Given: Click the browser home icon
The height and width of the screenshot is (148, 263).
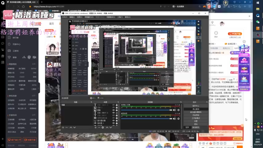Looking at the screenshot, I should point(23,7).
